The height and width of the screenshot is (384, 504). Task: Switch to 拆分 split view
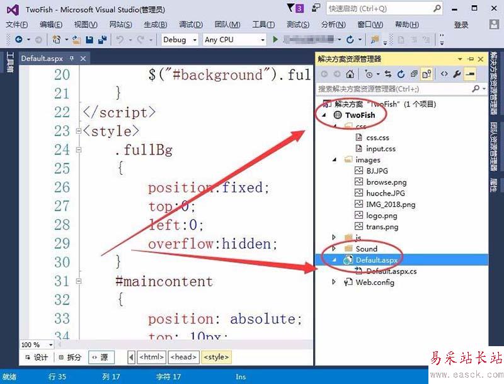click(71, 358)
